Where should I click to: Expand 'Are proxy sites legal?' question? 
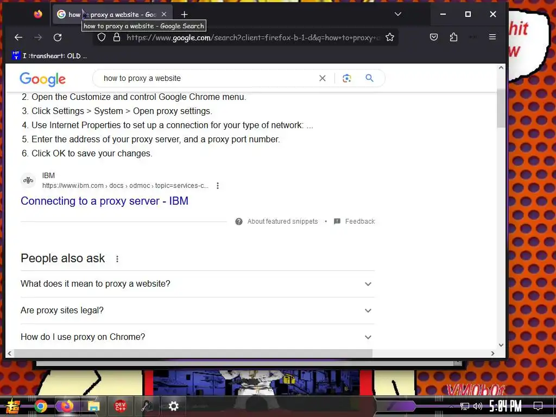[198, 311]
